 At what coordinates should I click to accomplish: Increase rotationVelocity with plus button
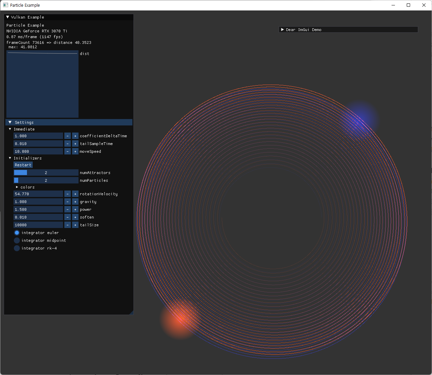pyautogui.click(x=75, y=194)
